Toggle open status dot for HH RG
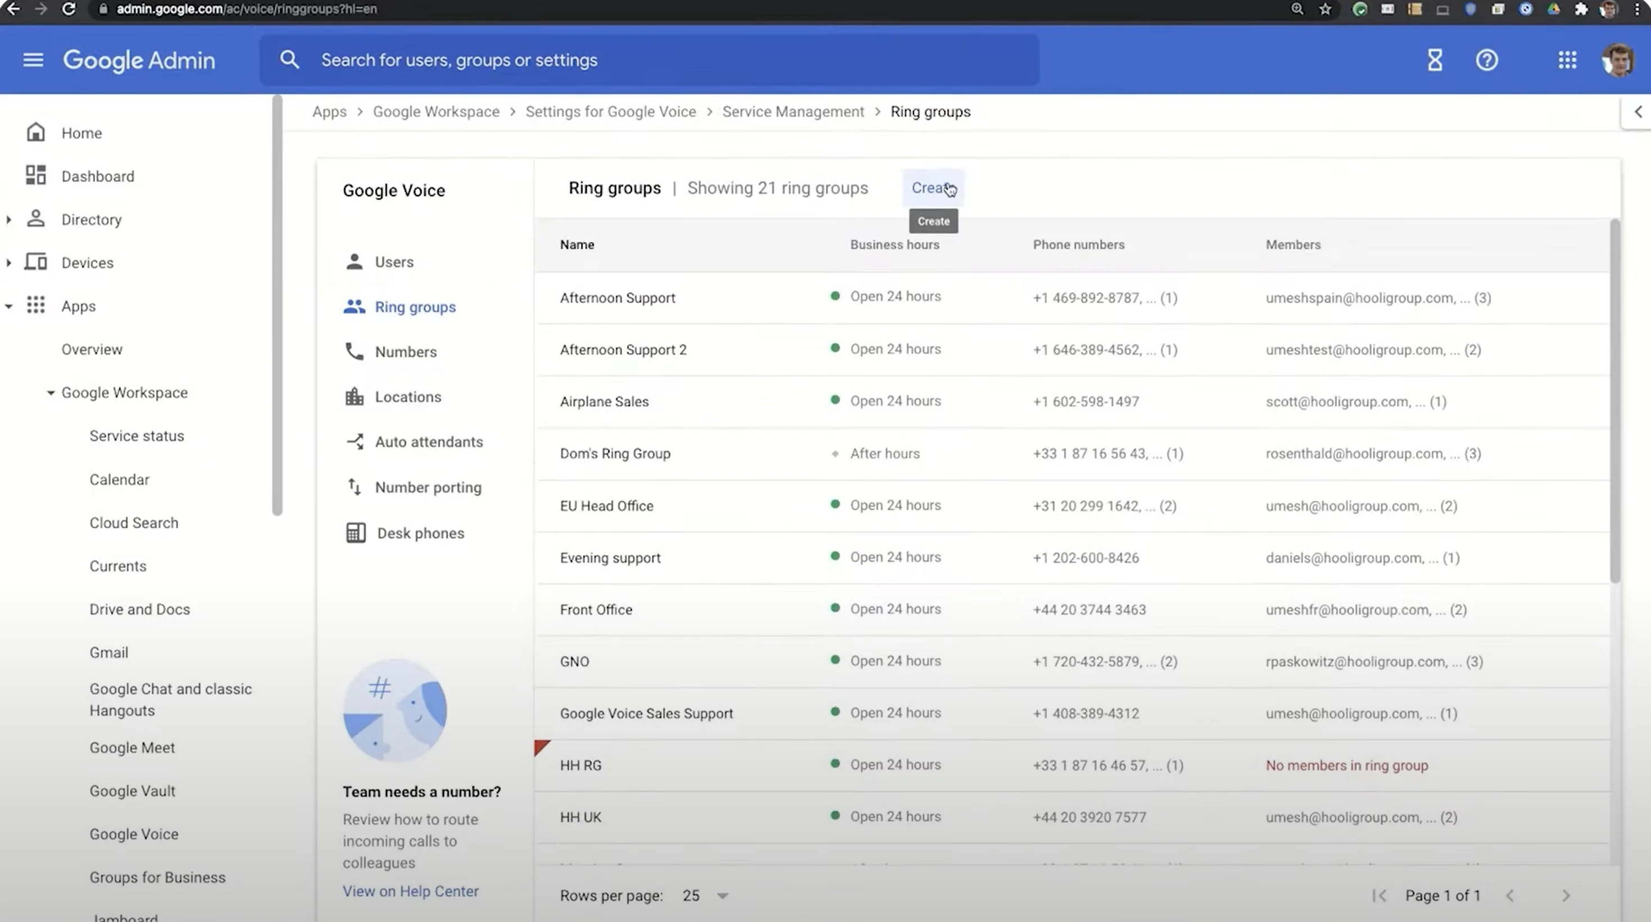This screenshot has height=922, width=1651. [836, 764]
